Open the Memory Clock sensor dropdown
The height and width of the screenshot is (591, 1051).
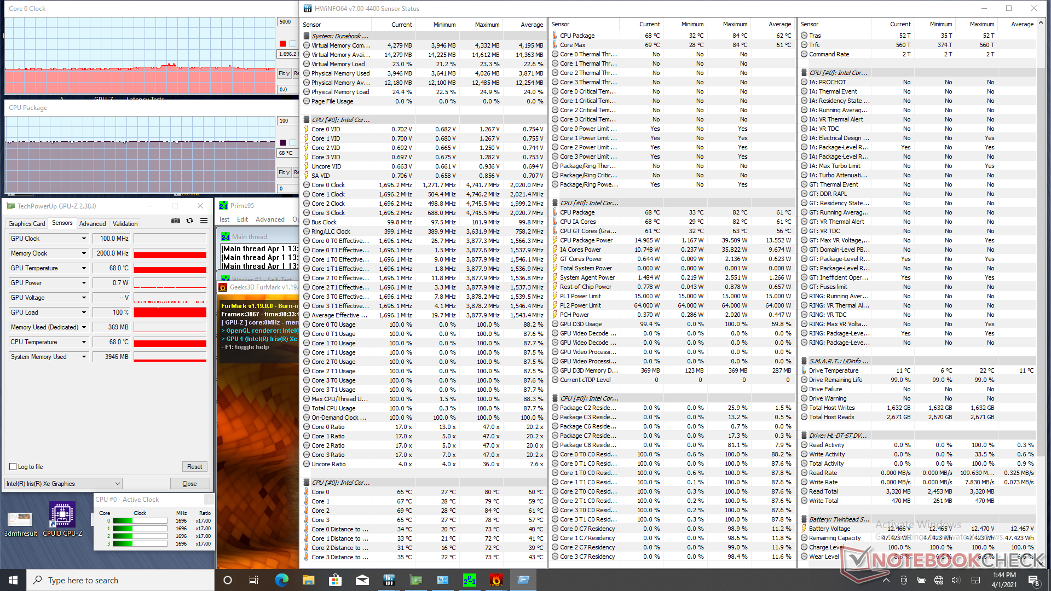pyautogui.click(x=84, y=253)
